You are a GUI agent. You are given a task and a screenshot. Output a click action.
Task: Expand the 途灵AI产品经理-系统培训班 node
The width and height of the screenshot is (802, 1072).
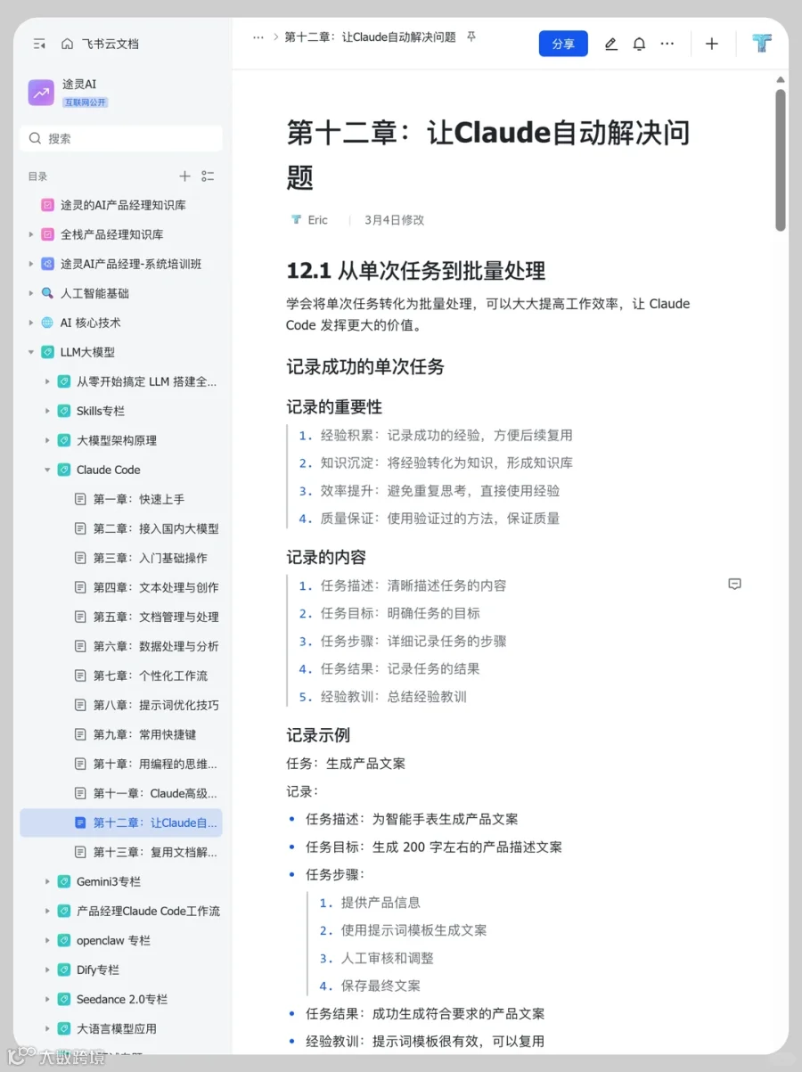(x=31, y=264)
